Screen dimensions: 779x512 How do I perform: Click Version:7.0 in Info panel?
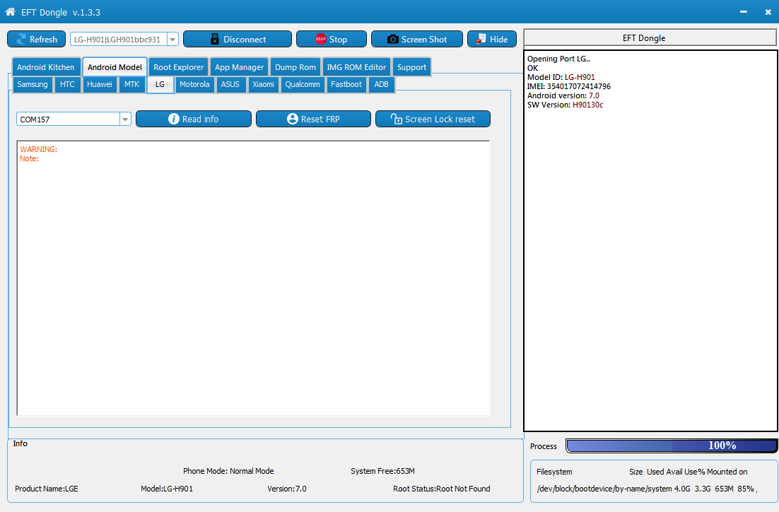pos(287,489)
